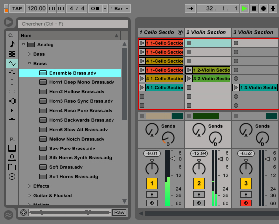Open the Current Project folder icon
Image resolution: width=279 pixels, height=224 pixels.
click(12, 167)
